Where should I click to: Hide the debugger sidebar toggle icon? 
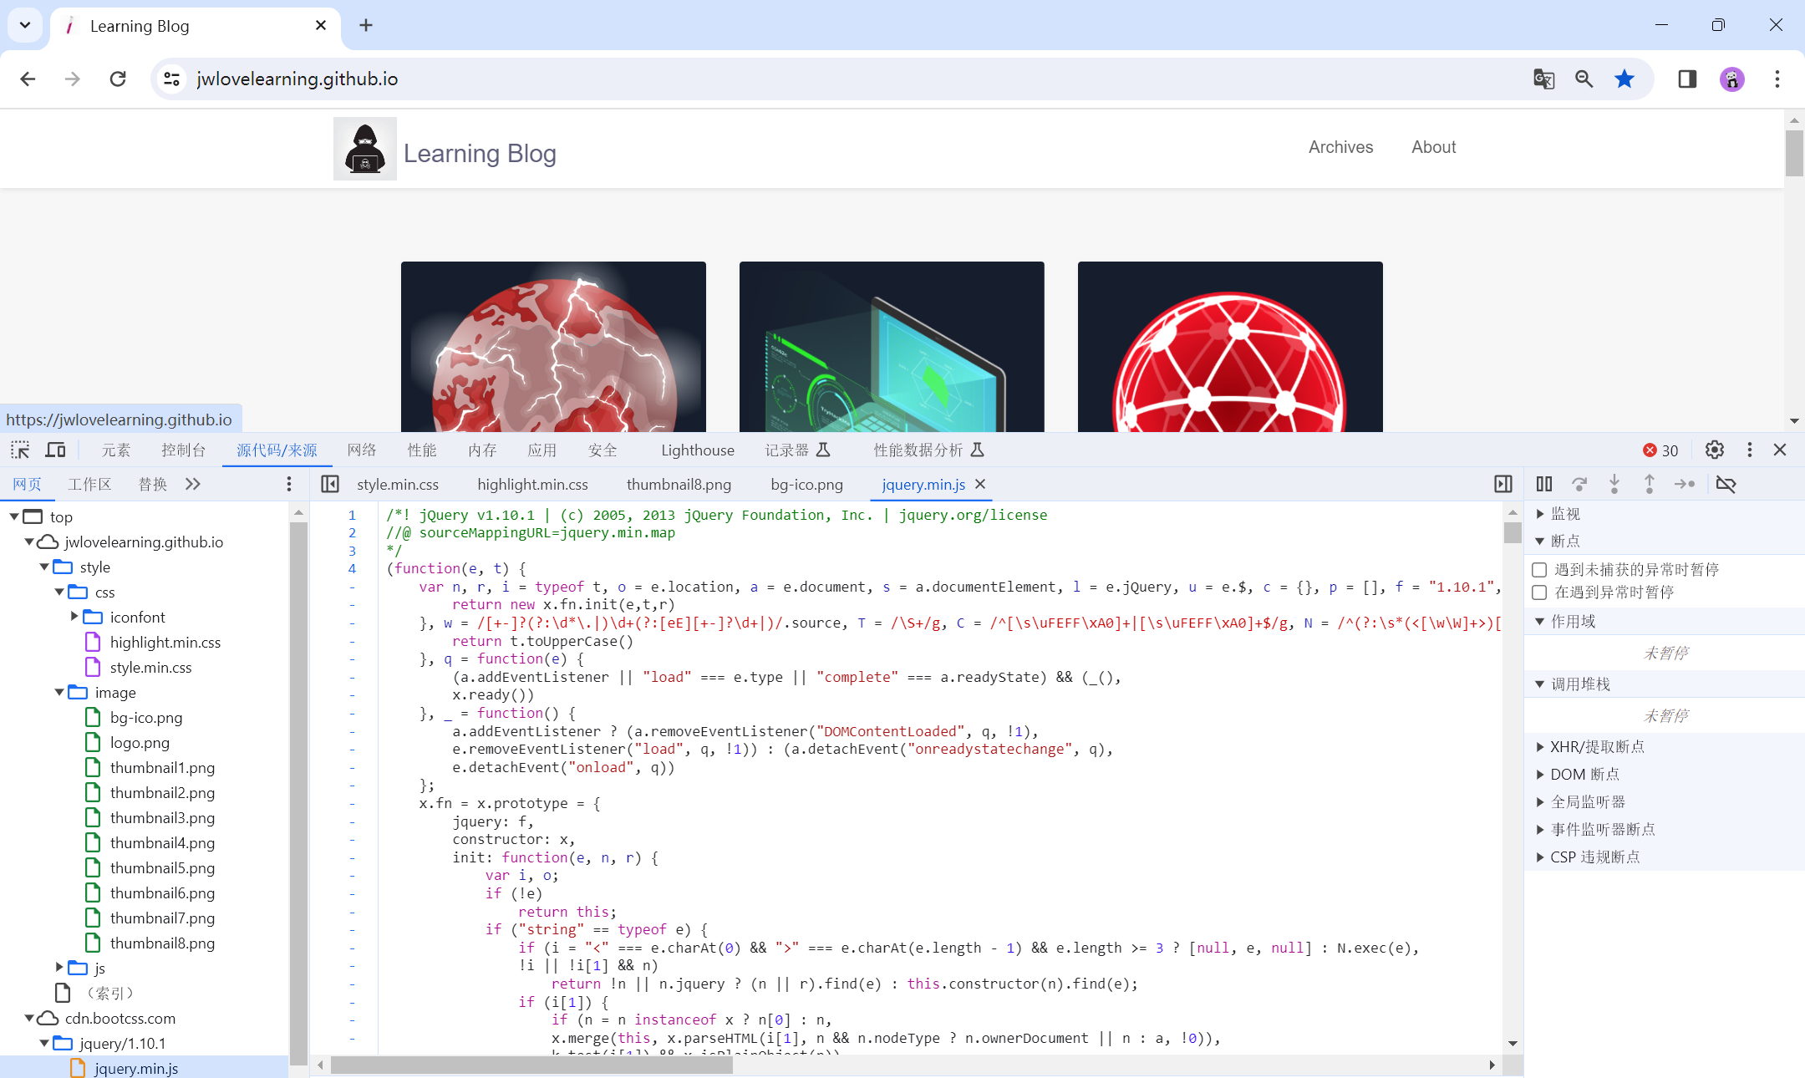1503,484
